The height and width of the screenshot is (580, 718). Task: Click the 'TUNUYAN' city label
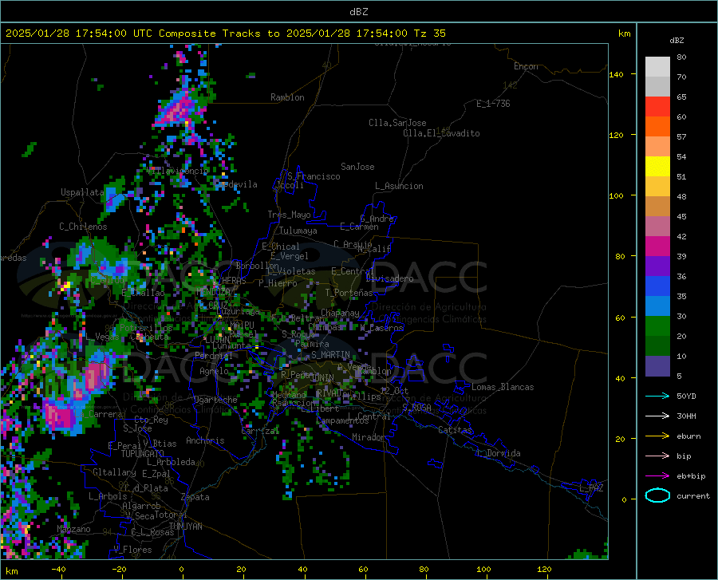tap(185, 527)
